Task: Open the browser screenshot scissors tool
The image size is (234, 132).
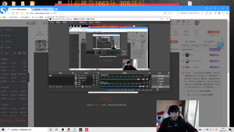Action: point(210,13)
